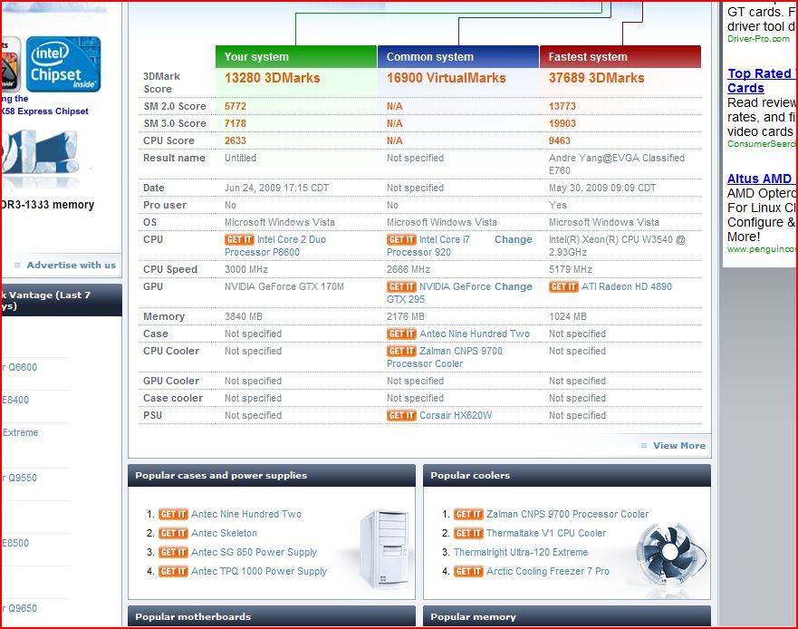
Task: Click the Popular memory panel header
Action: [567, 616]
